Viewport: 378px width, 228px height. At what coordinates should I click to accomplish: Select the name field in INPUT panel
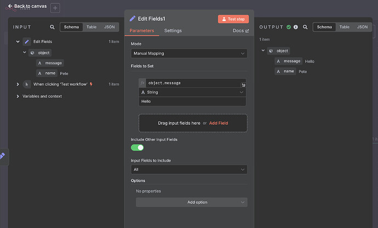47,73
